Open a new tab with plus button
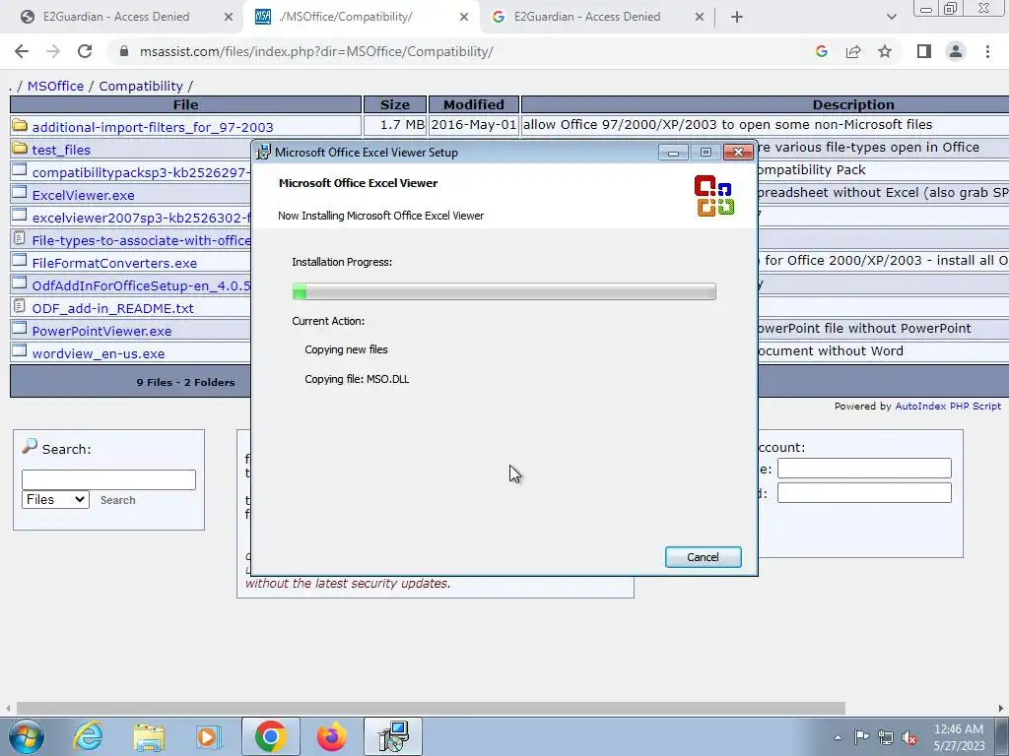Viewport: 1009px width, 756px height. click(737, 17)
